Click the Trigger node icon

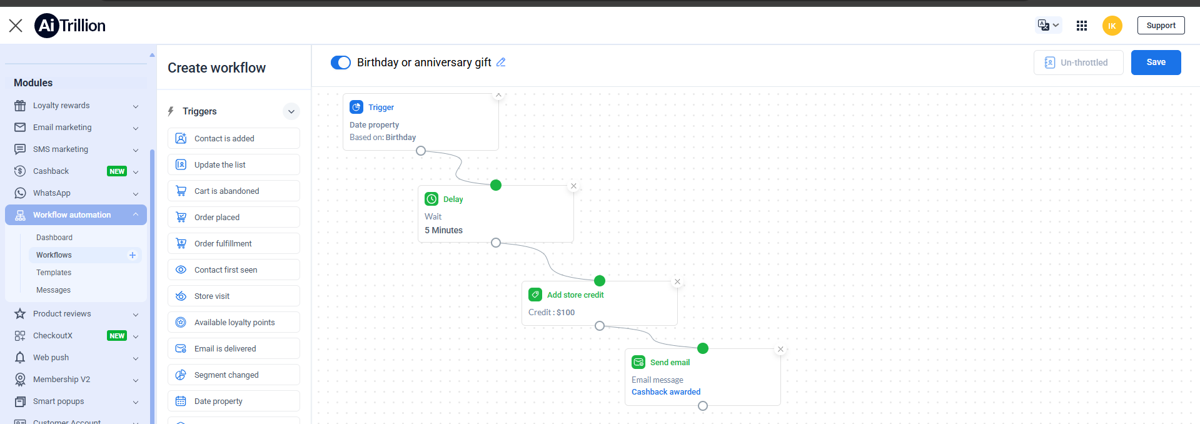(356, 107)
